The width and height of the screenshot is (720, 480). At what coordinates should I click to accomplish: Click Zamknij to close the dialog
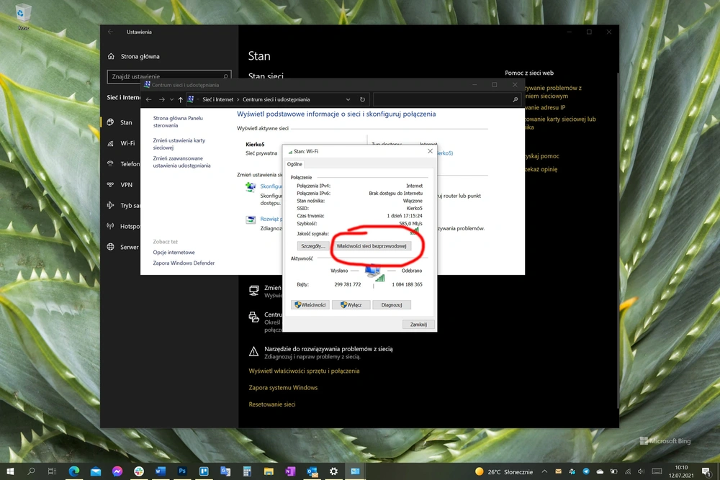click(x=418, y=325)
